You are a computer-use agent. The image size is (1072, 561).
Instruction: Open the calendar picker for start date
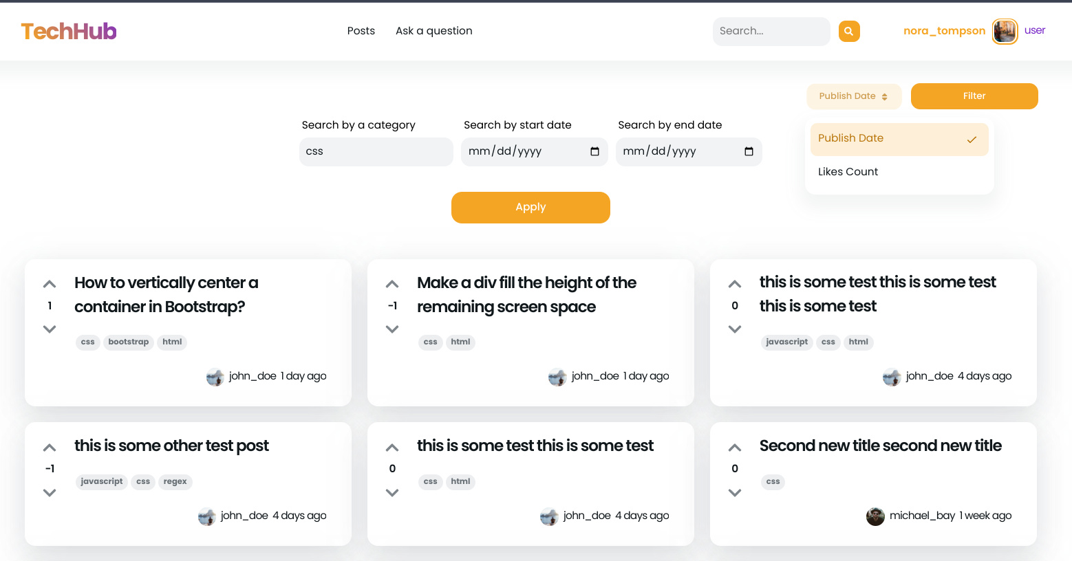coord(594,151)
